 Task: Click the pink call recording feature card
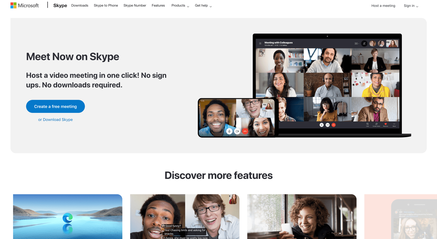tap(401, 217)
